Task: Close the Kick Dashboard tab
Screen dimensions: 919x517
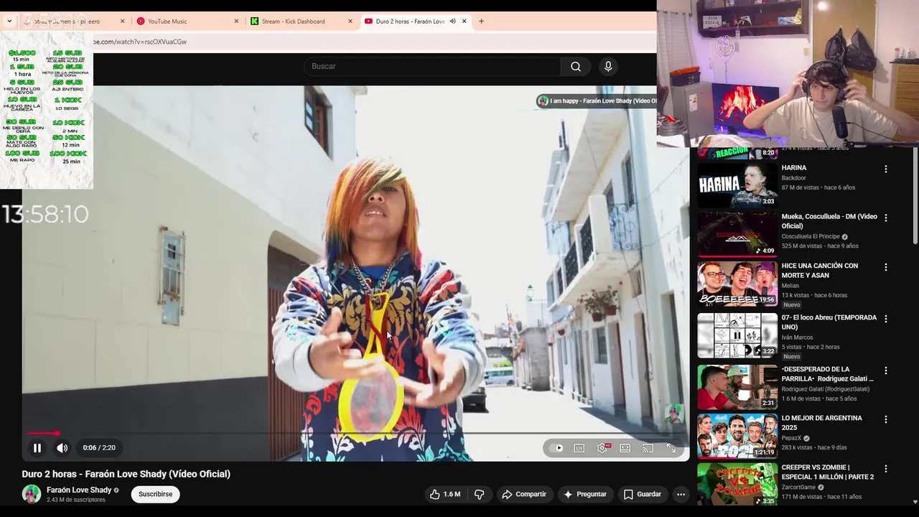Action: click(x=350, y=22)
